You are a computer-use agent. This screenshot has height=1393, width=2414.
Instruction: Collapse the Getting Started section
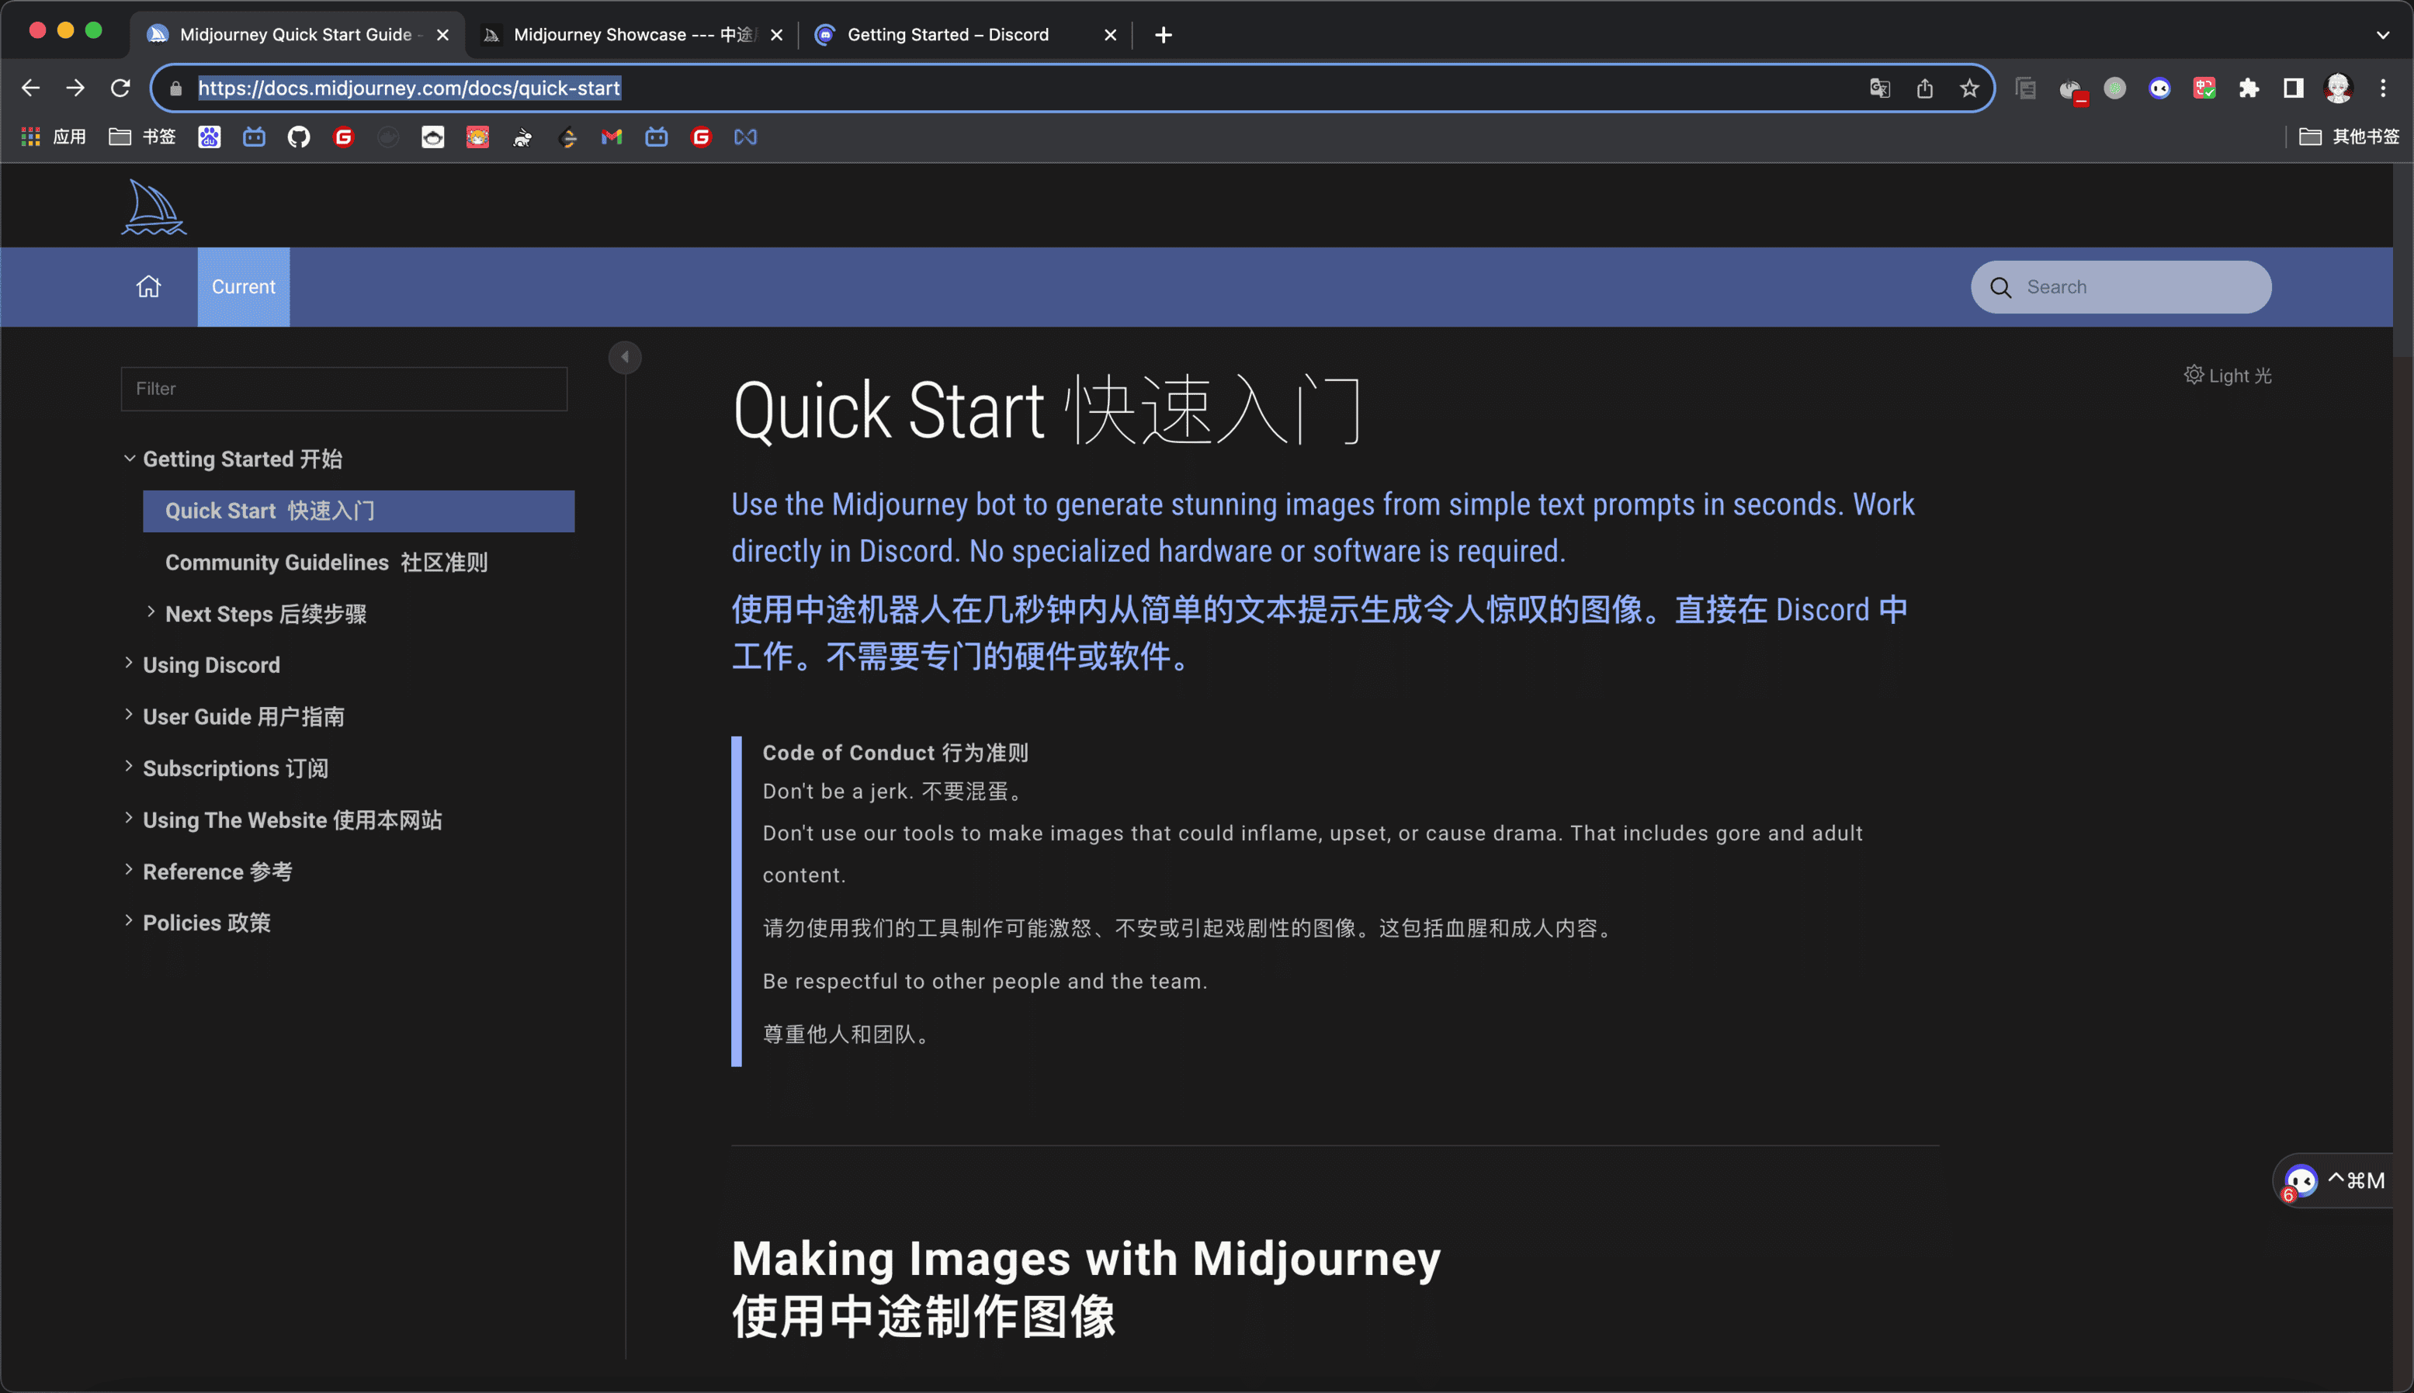[241, 459]
